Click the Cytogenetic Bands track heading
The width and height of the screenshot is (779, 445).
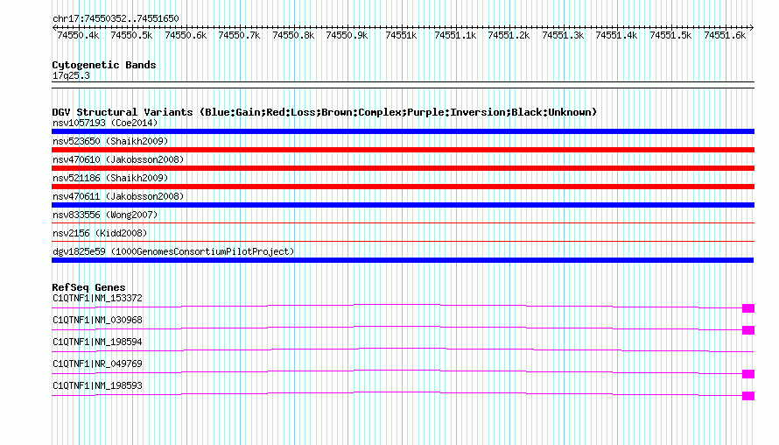pyautogui.click(x=104, y=65)
